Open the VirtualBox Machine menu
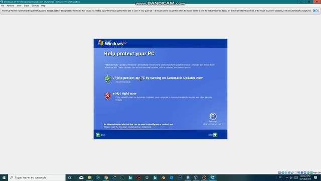This screenshot has height=181, width=321. point(11,6)
